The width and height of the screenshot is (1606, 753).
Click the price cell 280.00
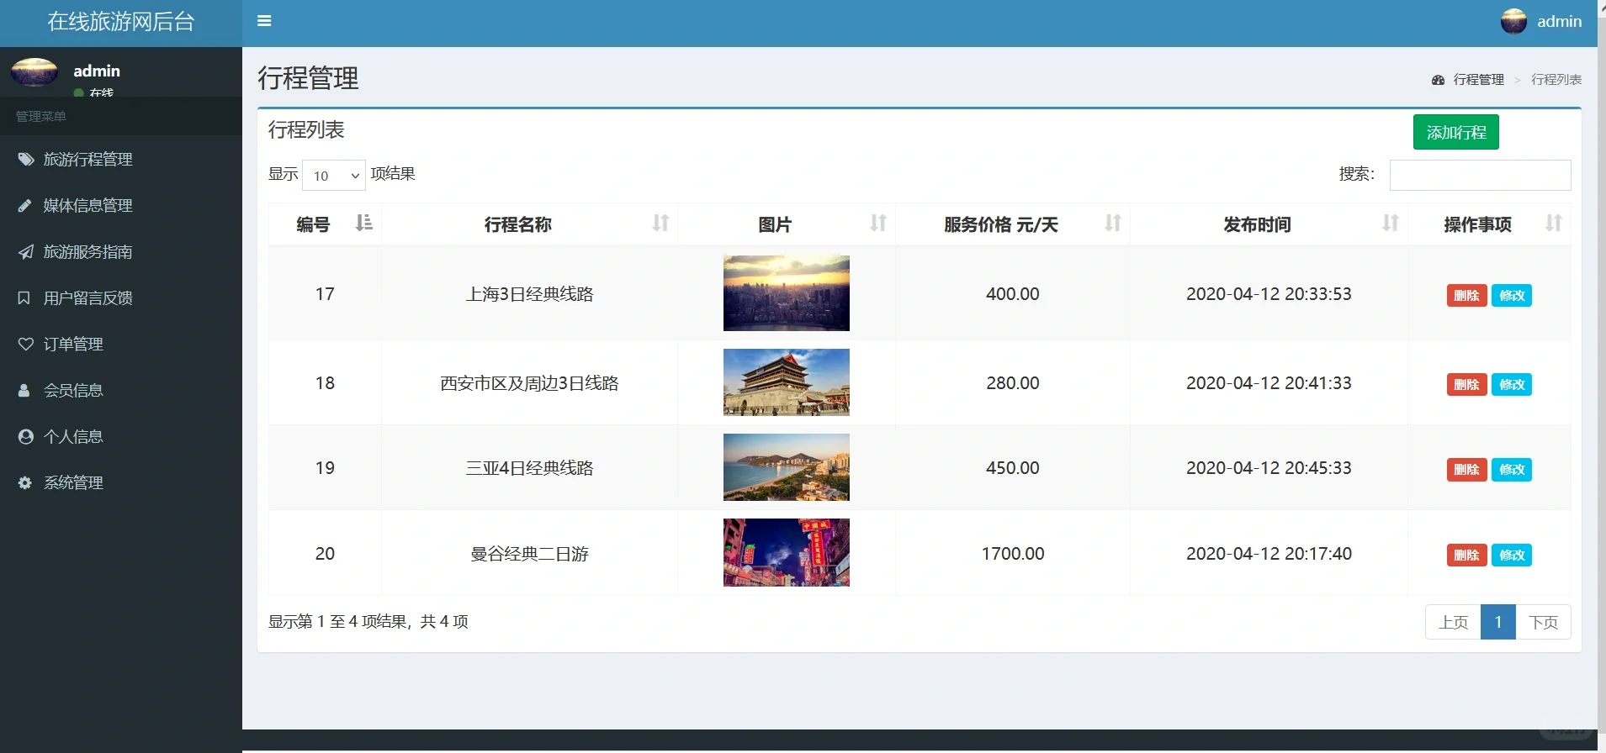(1013, 383)
